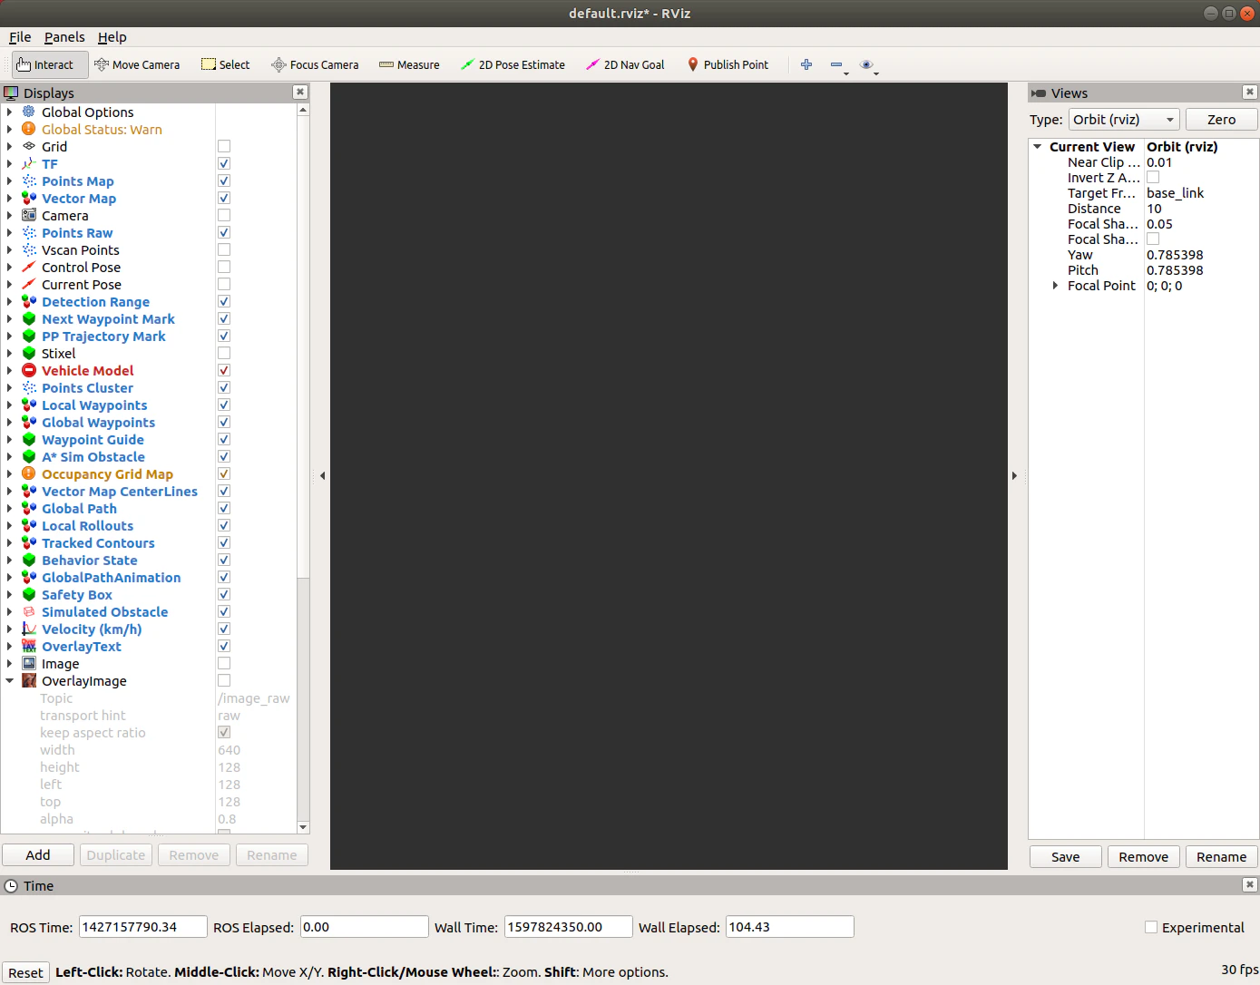
Task: Check the Invert Z Axis checkbox
Action: [1153, 178]
